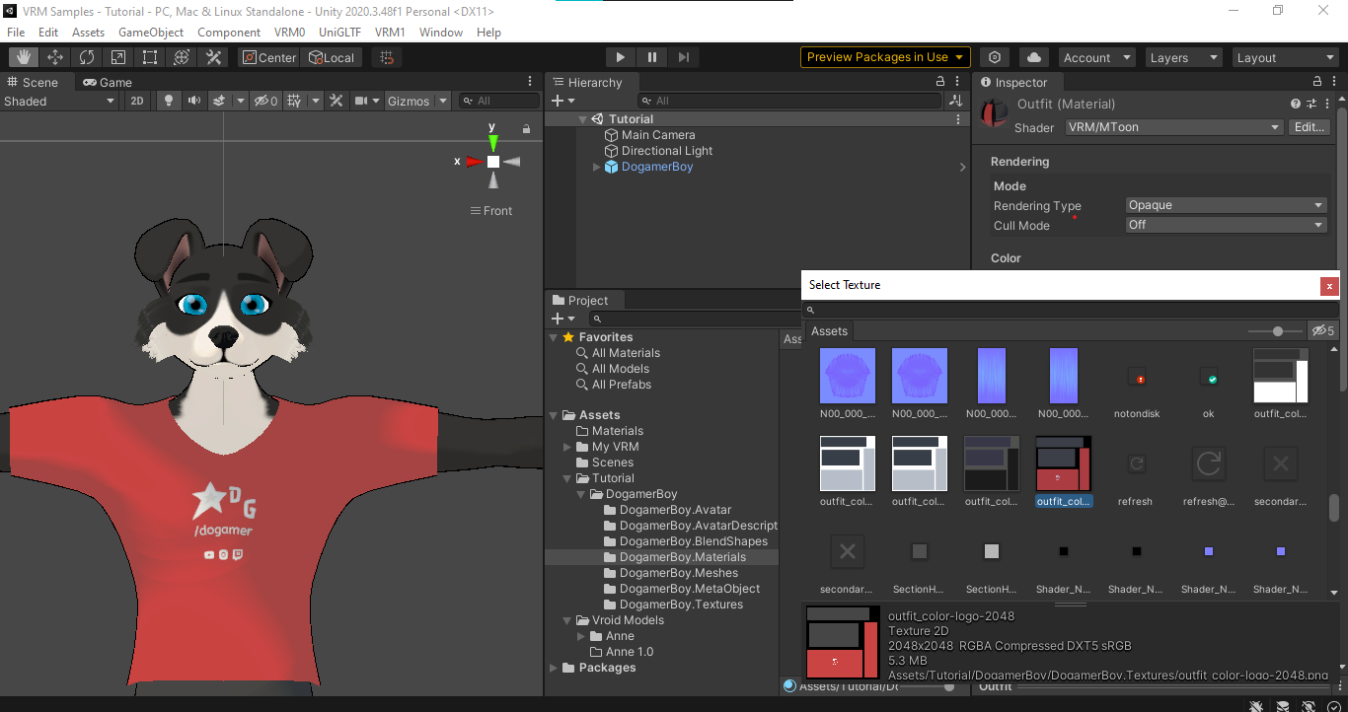Viewport: 1348px width, 712px height.
Task: Open the Cull Mode dropdown
Action: click(x=1226, y=225)
